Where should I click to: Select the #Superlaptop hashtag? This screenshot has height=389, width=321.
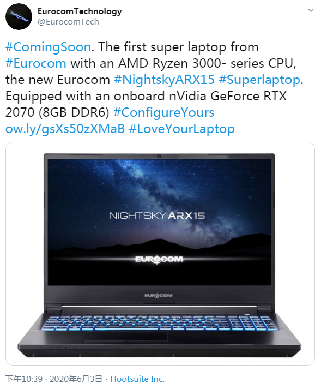[x=259, y=80]
